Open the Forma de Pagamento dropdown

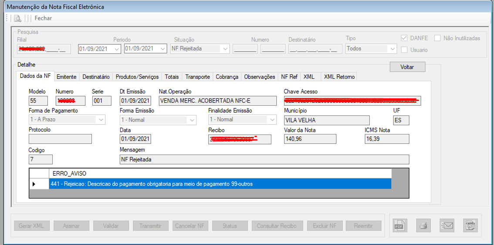coord(101,120)
